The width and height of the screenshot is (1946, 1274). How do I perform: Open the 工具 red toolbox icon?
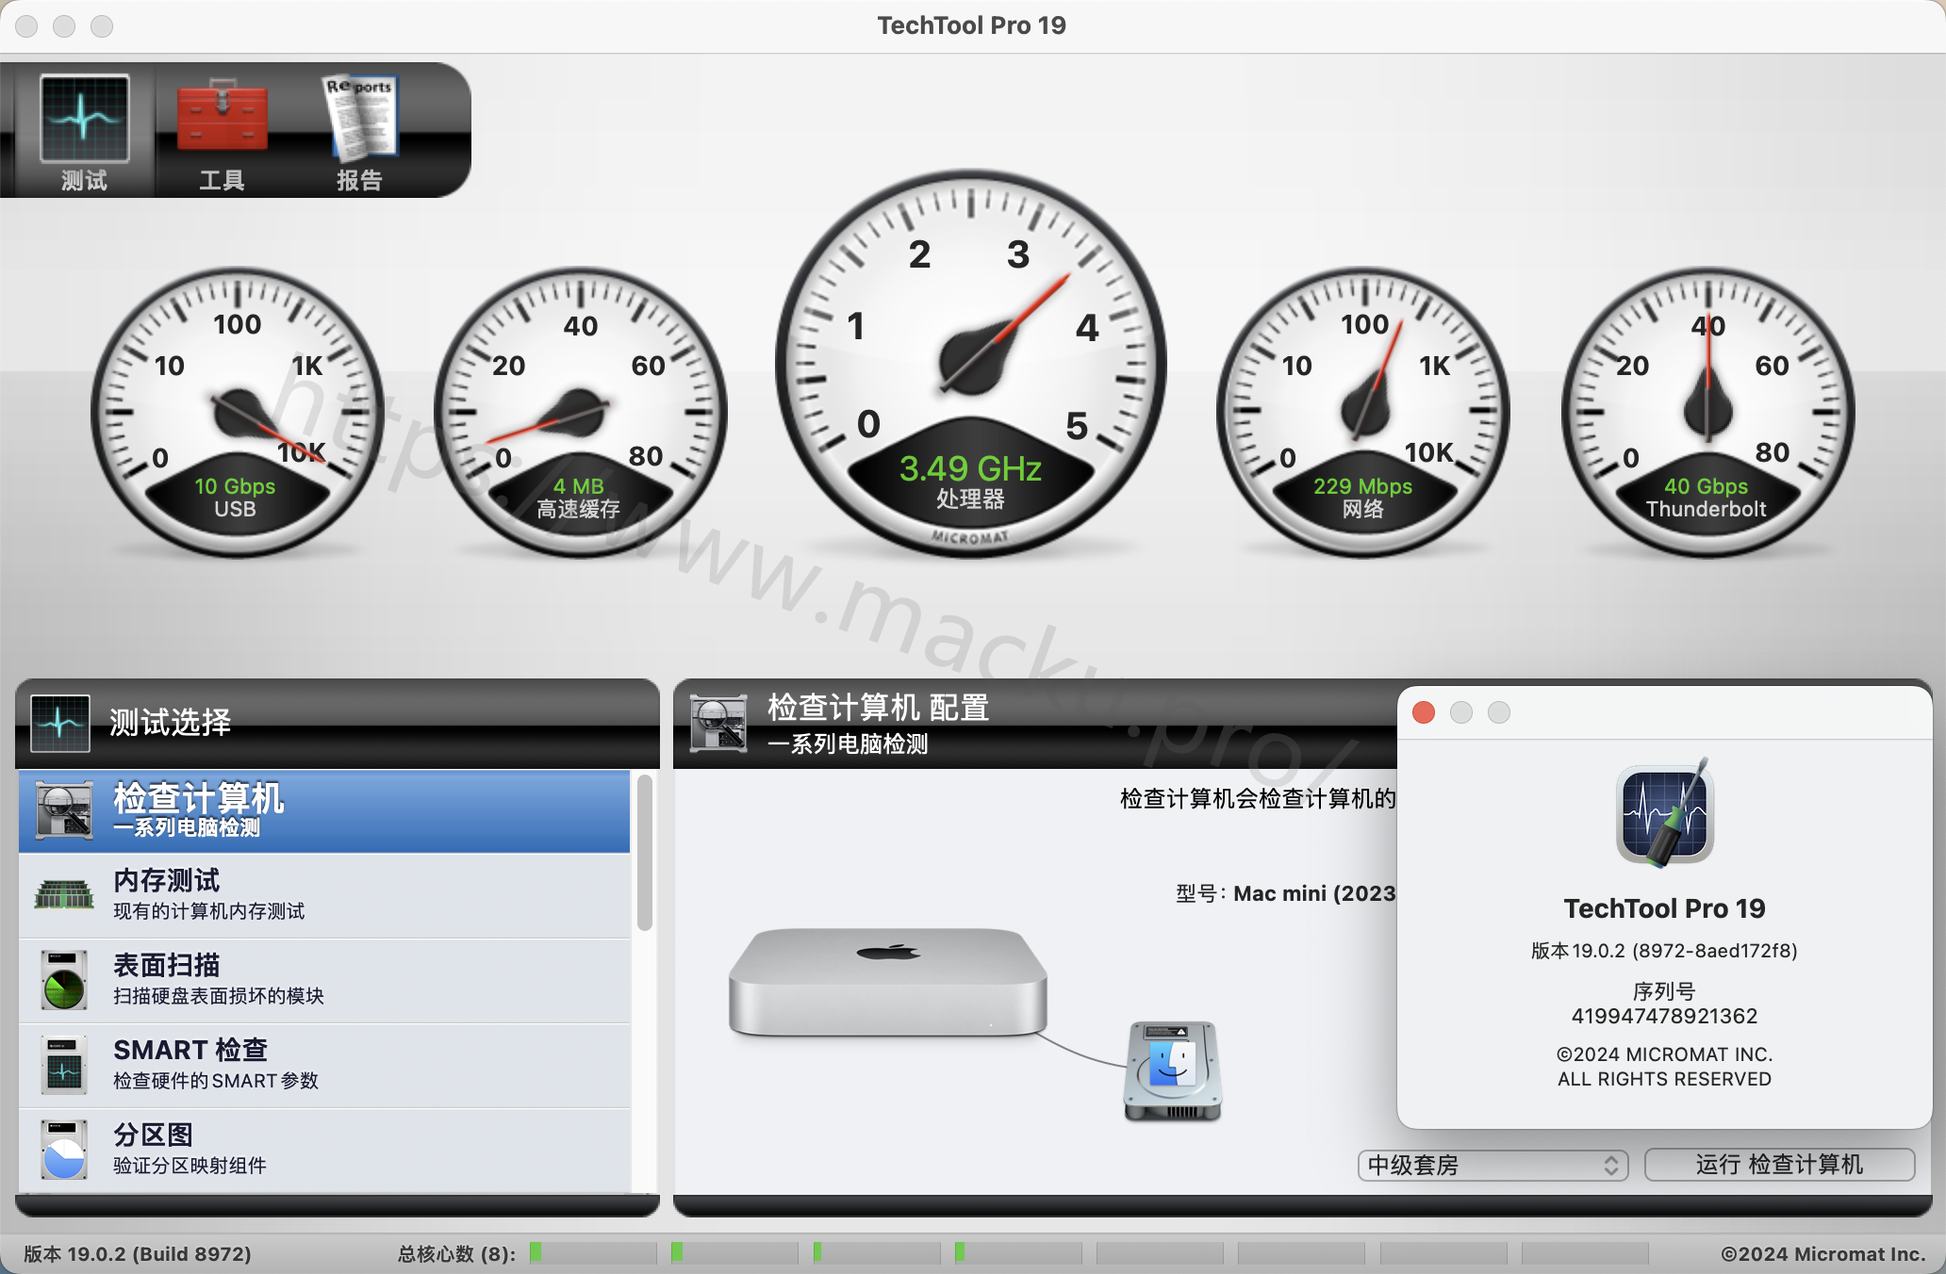coord(223,116)
